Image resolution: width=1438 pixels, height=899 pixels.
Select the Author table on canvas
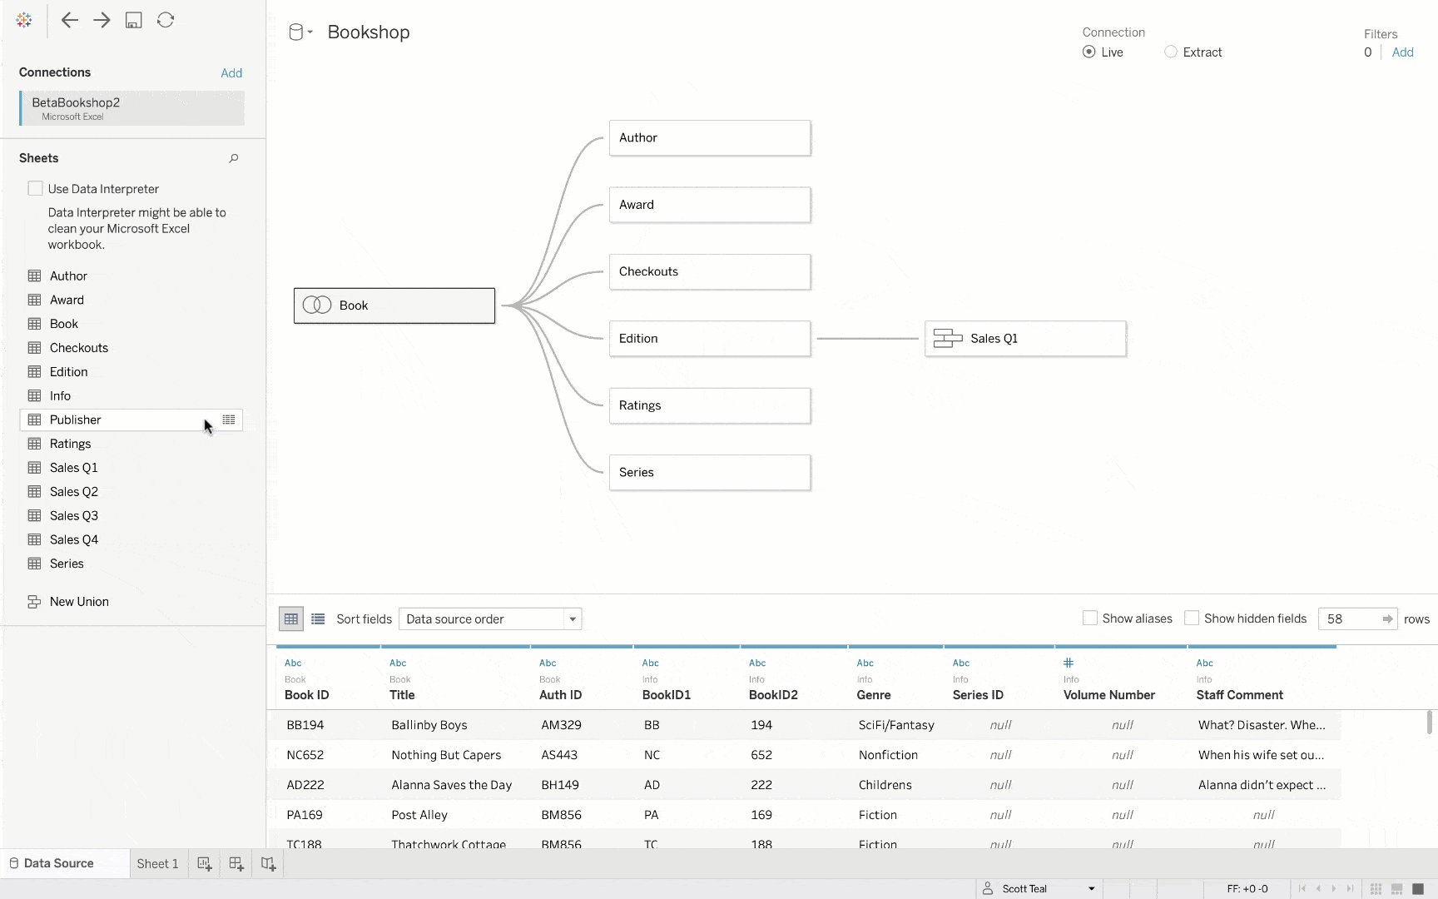[x=710, y=137]
